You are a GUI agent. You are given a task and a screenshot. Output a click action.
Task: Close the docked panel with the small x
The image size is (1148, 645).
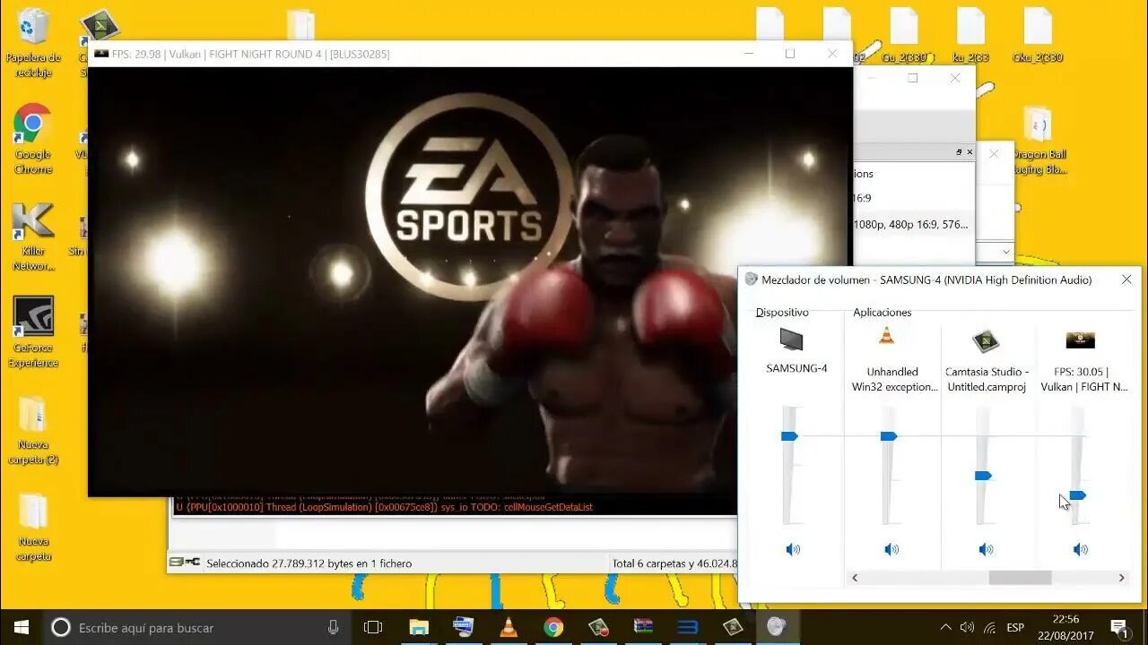tap(970, 152)
